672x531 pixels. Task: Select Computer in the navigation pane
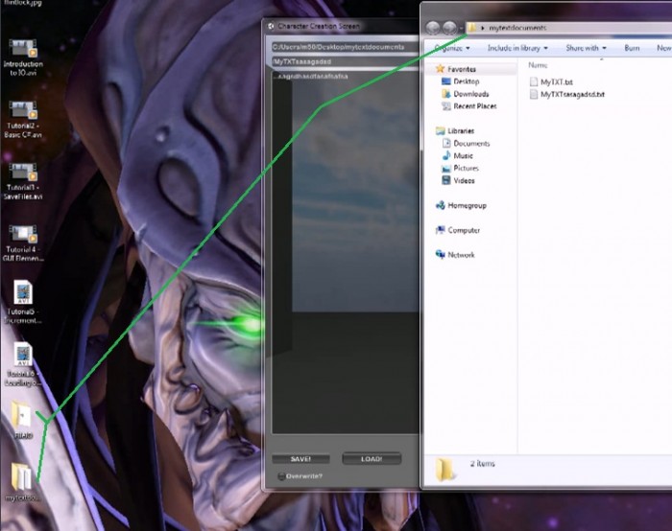(x=464, y=230)
